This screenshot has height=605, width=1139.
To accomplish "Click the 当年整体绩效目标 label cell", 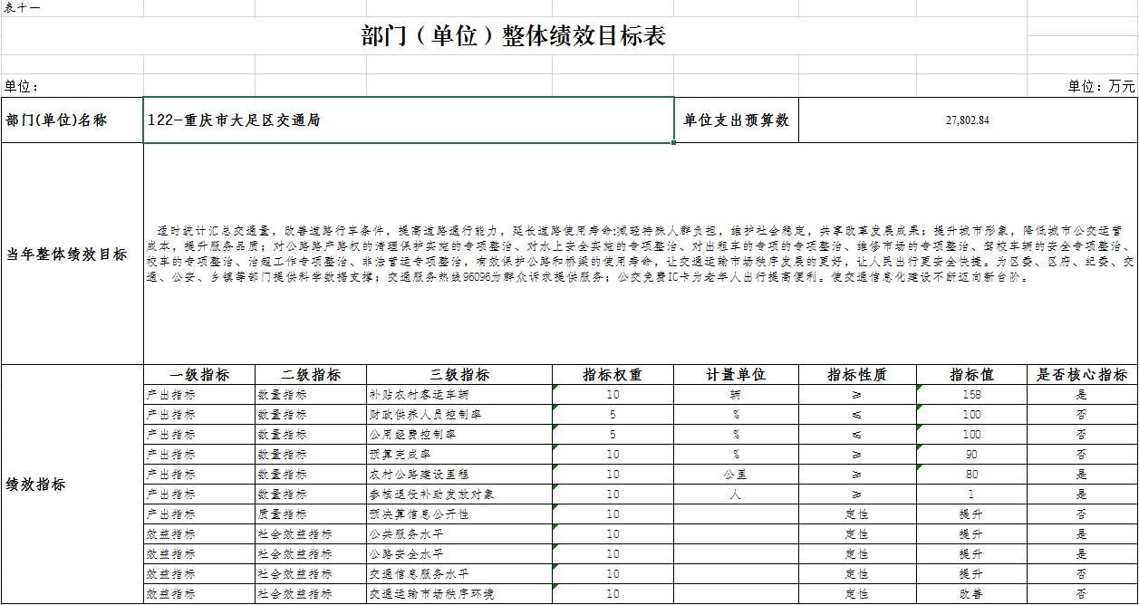I will point(72,254).
